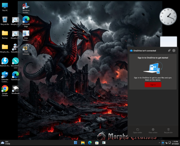This screenshot has width=180, height=146.
Task: Select Open folder in OneDrive panel
Action: click(x=138, y=131)
